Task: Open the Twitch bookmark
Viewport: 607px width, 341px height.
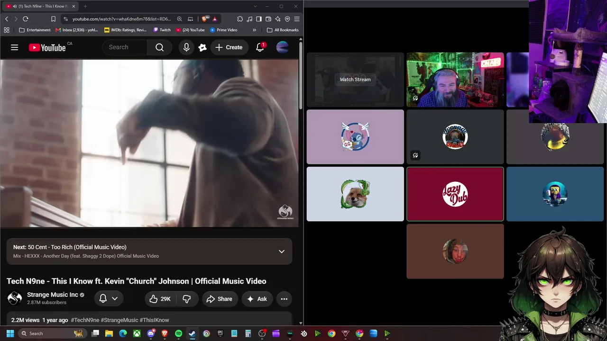Action: point(162,30)
